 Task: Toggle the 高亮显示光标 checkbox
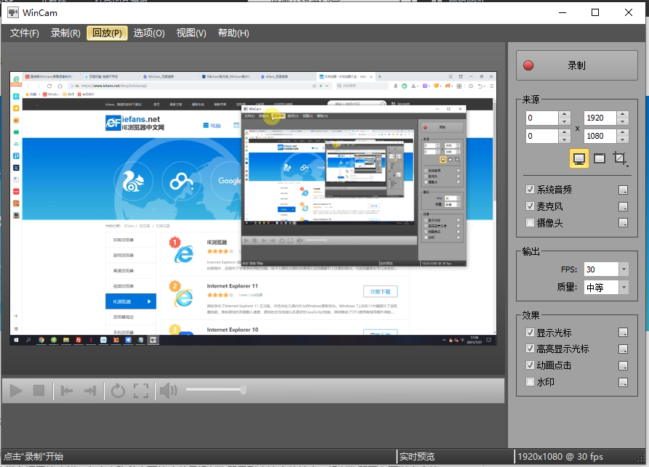pyautogui.click(x=530, y=349)
